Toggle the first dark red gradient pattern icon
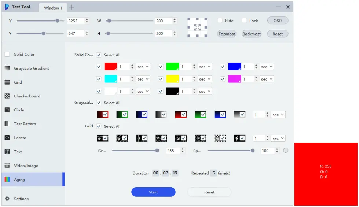Viewport: 359px width, 207px height. pos(102,114)
